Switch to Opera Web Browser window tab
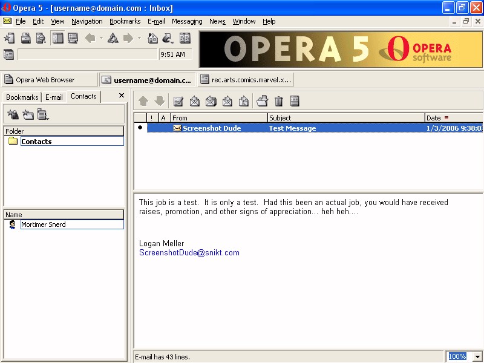 tap(50, 80)
